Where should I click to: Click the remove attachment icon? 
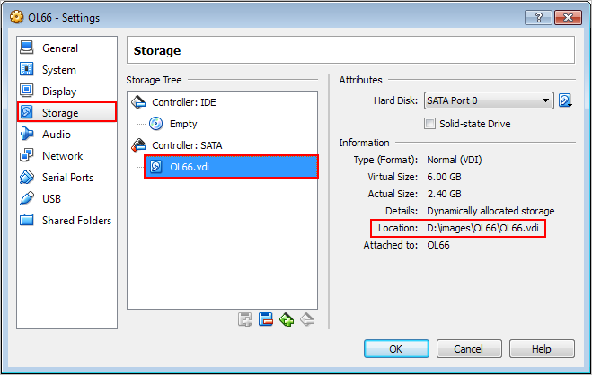point(266,319)
